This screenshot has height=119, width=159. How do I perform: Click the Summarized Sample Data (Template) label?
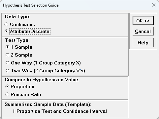pyautogui.click(x=48, y=104)
